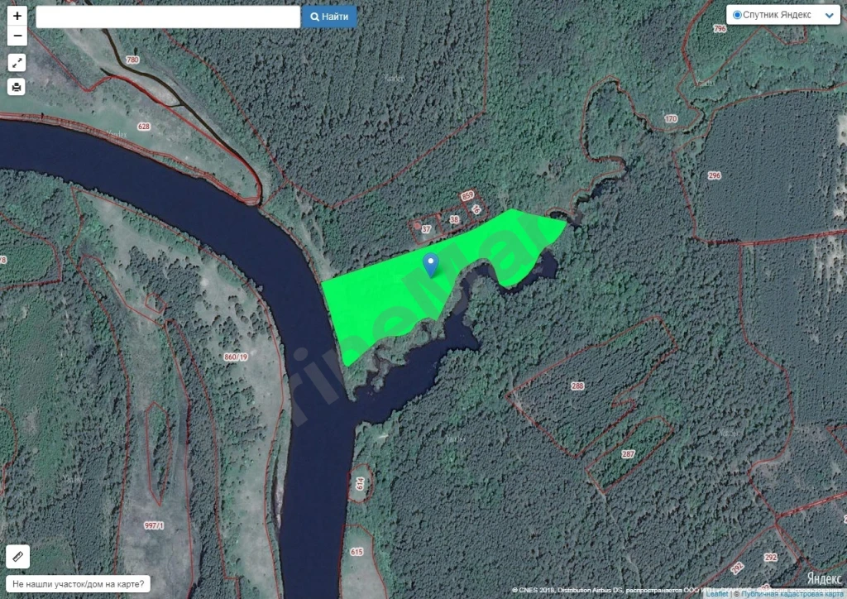Click the Найти search button
The image size is (847, 599).
tap(329, 17)
